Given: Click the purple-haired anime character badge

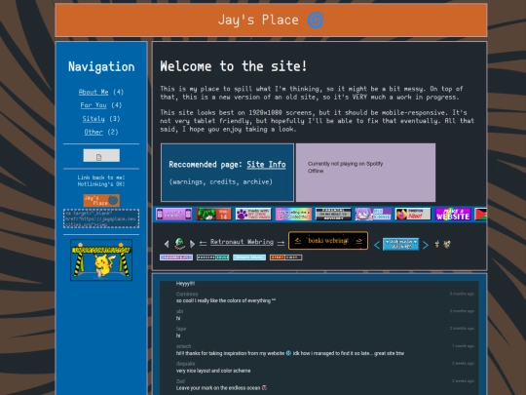Looking at the screenshot, I should click(x=373, y=214).
